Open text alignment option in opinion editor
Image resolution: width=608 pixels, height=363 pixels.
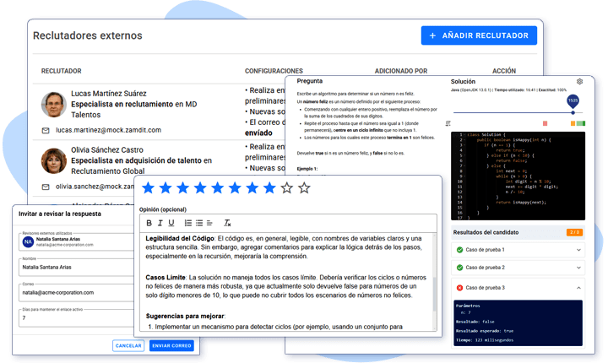tap(209, 223)
